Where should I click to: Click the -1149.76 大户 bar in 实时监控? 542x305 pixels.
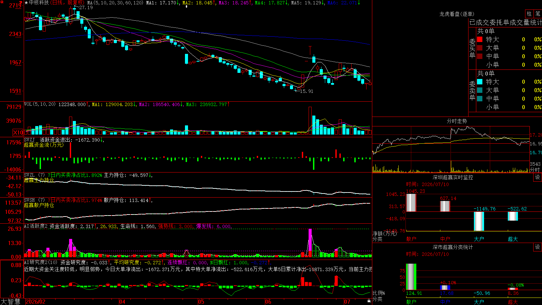tap(479, 221)
